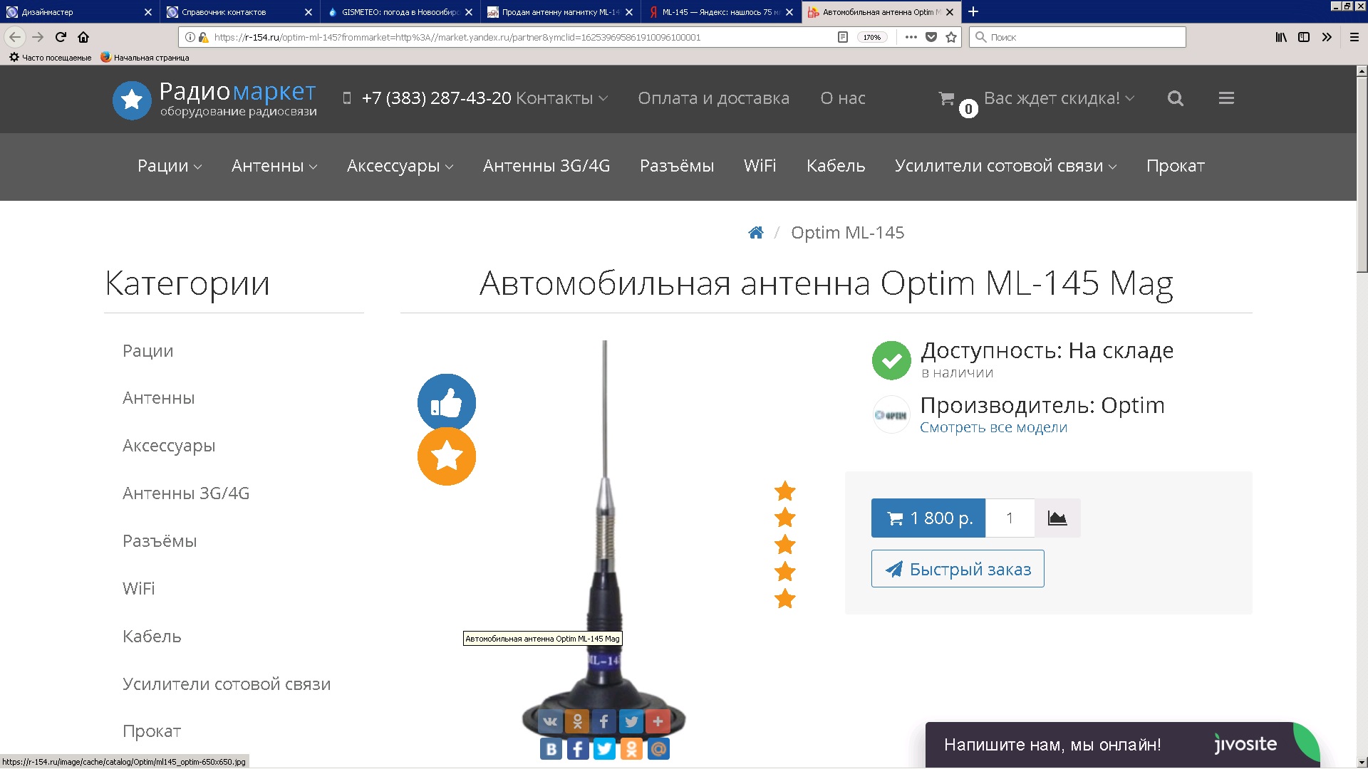Image resolution: width=1368 pixels, height=769 pixels.
Task: Expand the Контакты dropdown
Action: pyautogui.click(x=561, y=98)
